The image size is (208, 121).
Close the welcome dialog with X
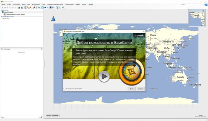point(144,32)
